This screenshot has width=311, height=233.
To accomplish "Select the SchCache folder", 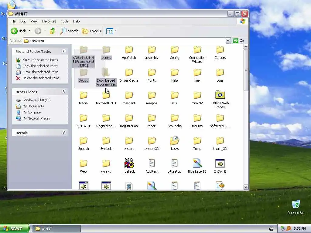I will (175, 121).
